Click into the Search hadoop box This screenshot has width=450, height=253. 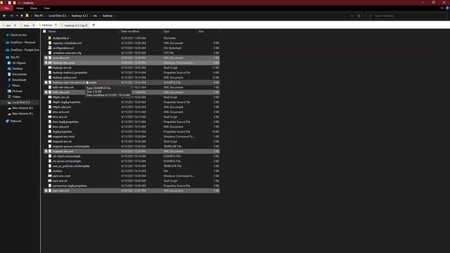coord(406,15)
